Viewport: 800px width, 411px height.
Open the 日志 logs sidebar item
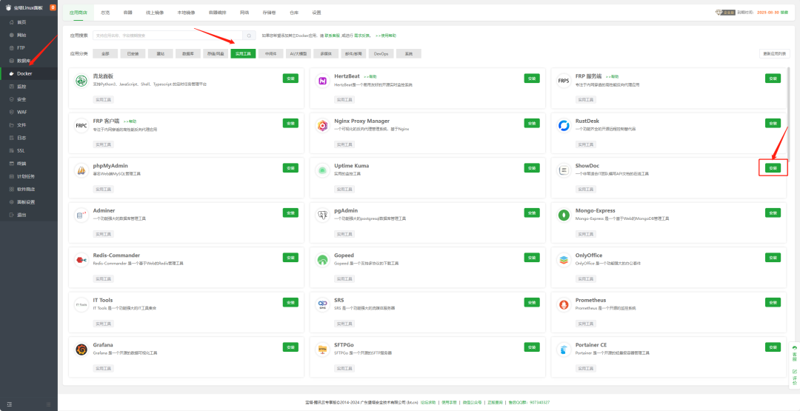point(29,138)
